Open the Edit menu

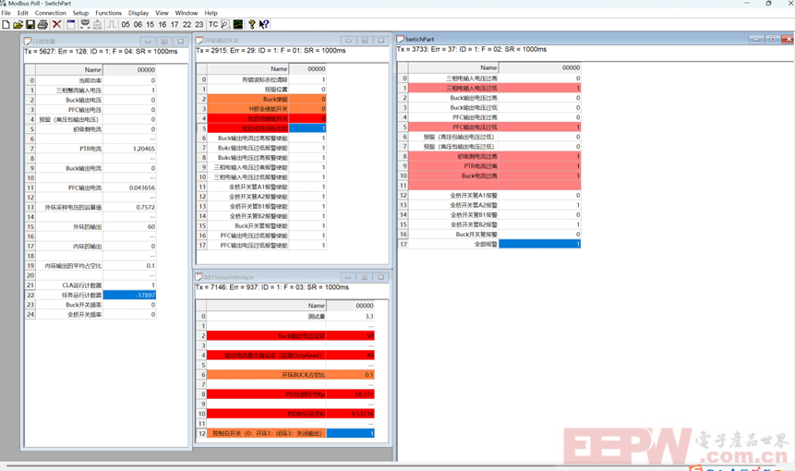[23, 13]
